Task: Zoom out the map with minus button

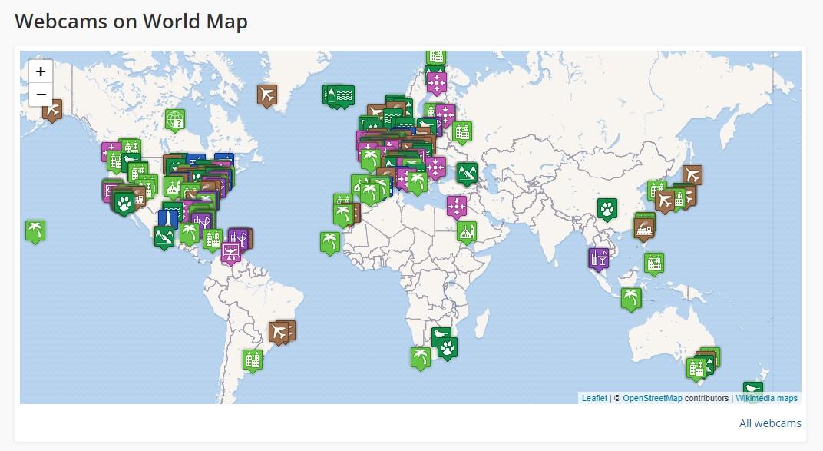Action: tap(41, 95)
